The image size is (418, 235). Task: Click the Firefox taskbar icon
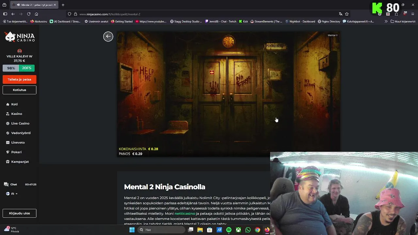pyautogui.click(x=267, y=230)
